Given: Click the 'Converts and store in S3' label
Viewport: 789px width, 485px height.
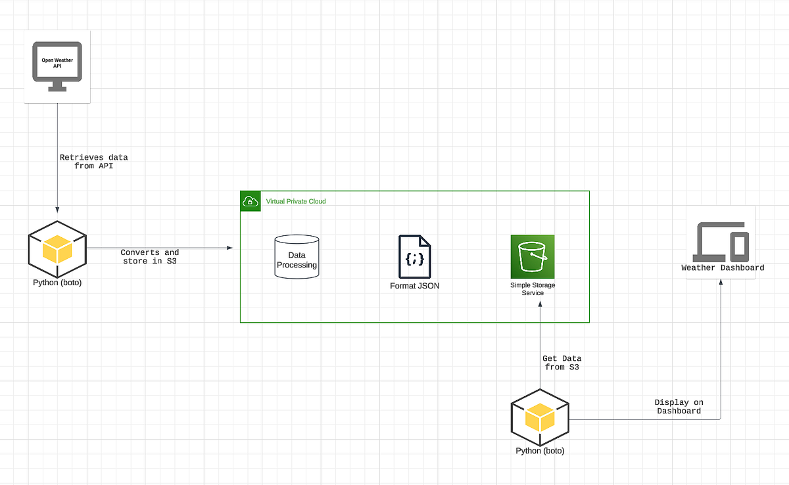Looking at the screenshot, I should pyautogui.click(x=149, y=256).
